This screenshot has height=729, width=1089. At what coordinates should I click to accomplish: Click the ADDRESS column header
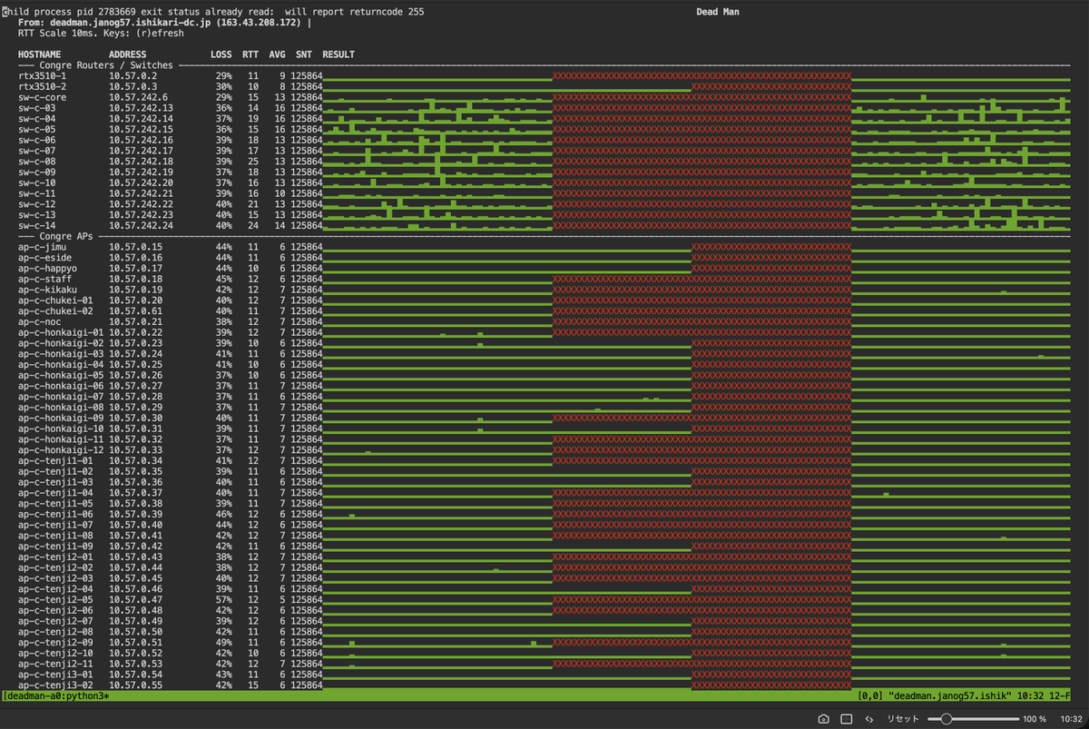coord(128,54)
